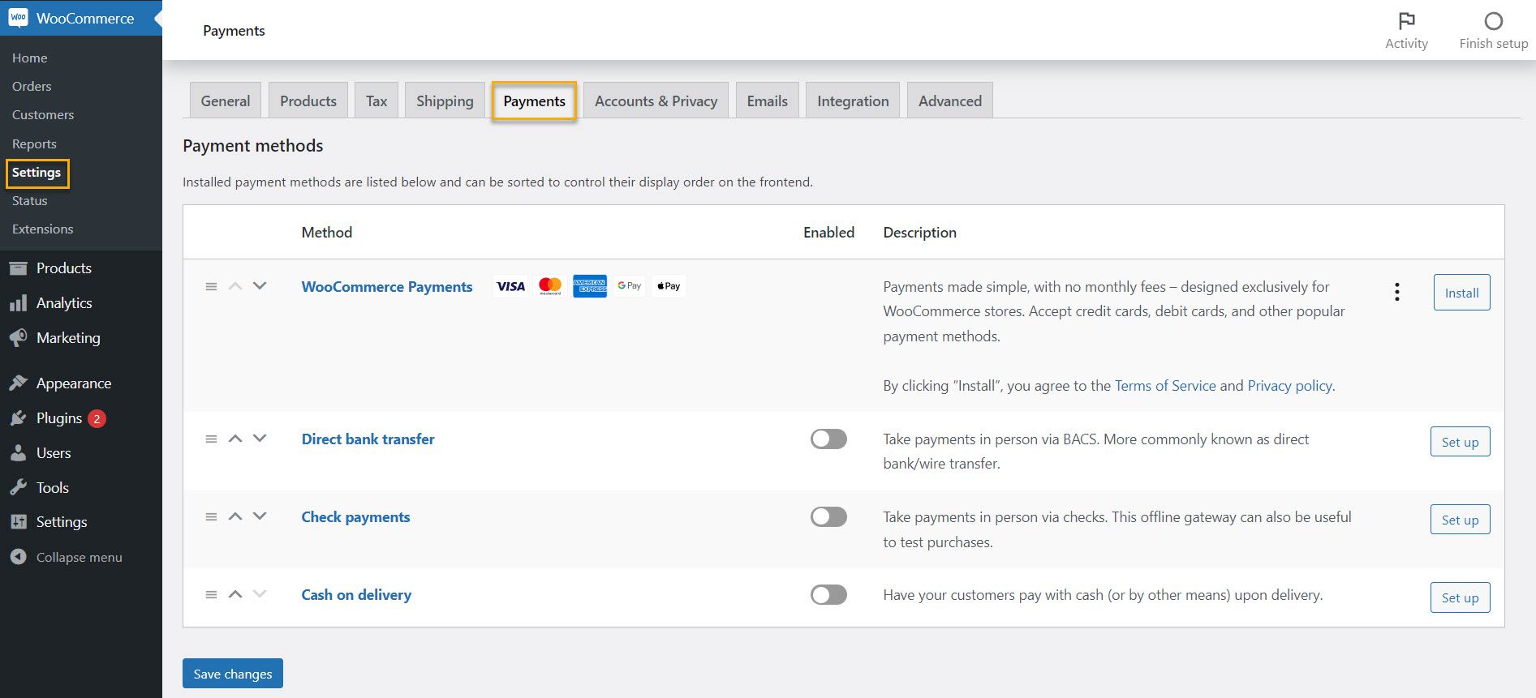
Task: Open the Check payments method link
Action: (356, 516)
